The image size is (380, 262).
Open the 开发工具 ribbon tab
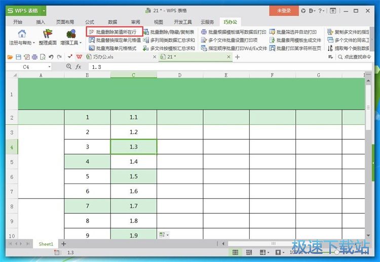point(183,22)
